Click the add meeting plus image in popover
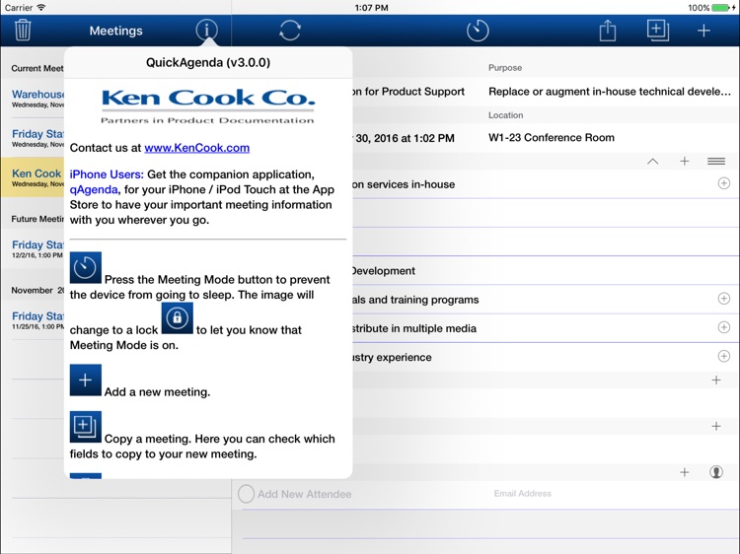The width and height of the screenshot is (740, 554). pyautogui.click(x=86, y=380)
